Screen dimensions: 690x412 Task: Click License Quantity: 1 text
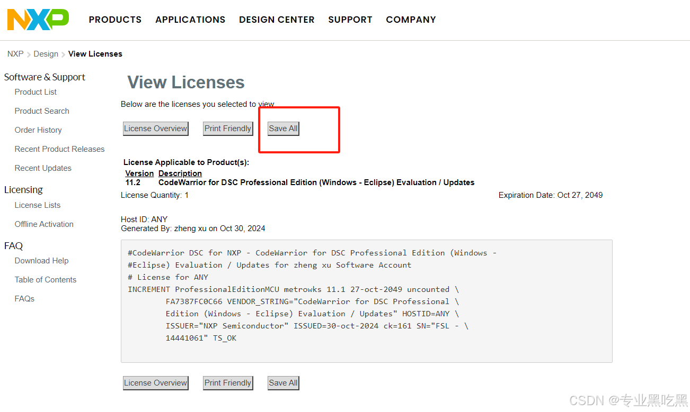click(155, 195)
